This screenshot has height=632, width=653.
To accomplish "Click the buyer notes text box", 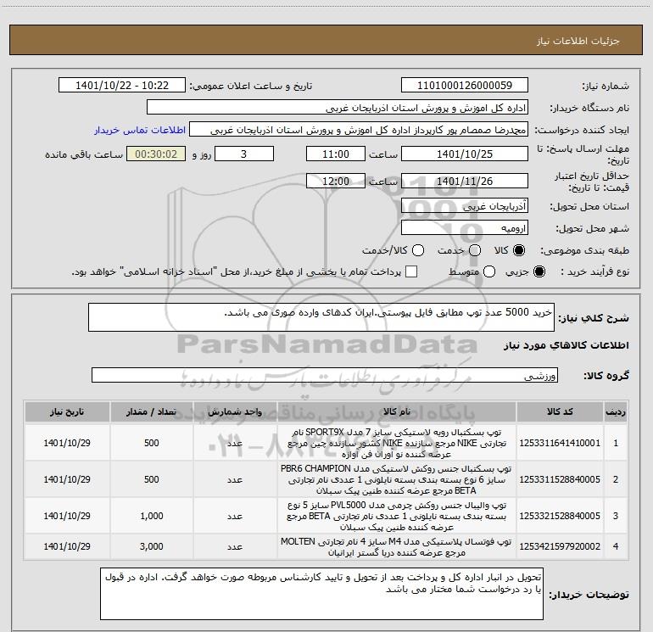I will click(321, 594).
